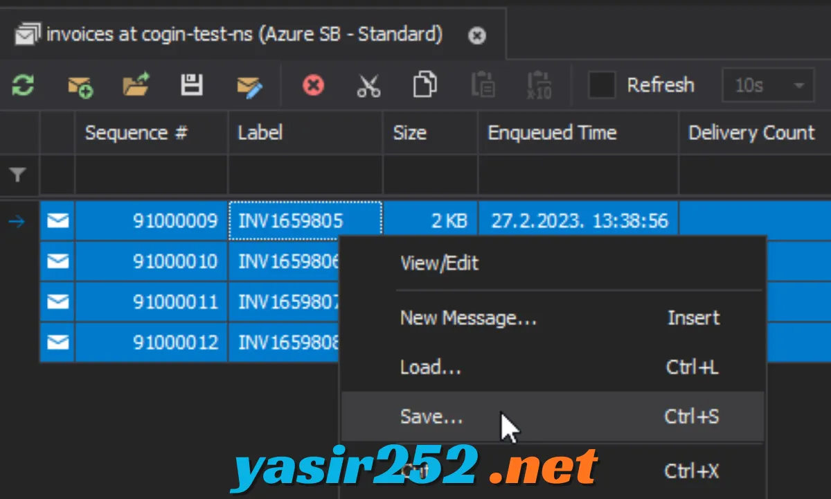Image resolution: width=831 pixels, height=499 pixels.
Task: Click the filter field under Label
Action: [305, 175]
